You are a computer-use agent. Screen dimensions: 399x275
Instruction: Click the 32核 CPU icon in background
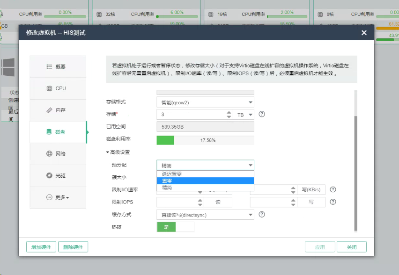(x=99, y=14)
